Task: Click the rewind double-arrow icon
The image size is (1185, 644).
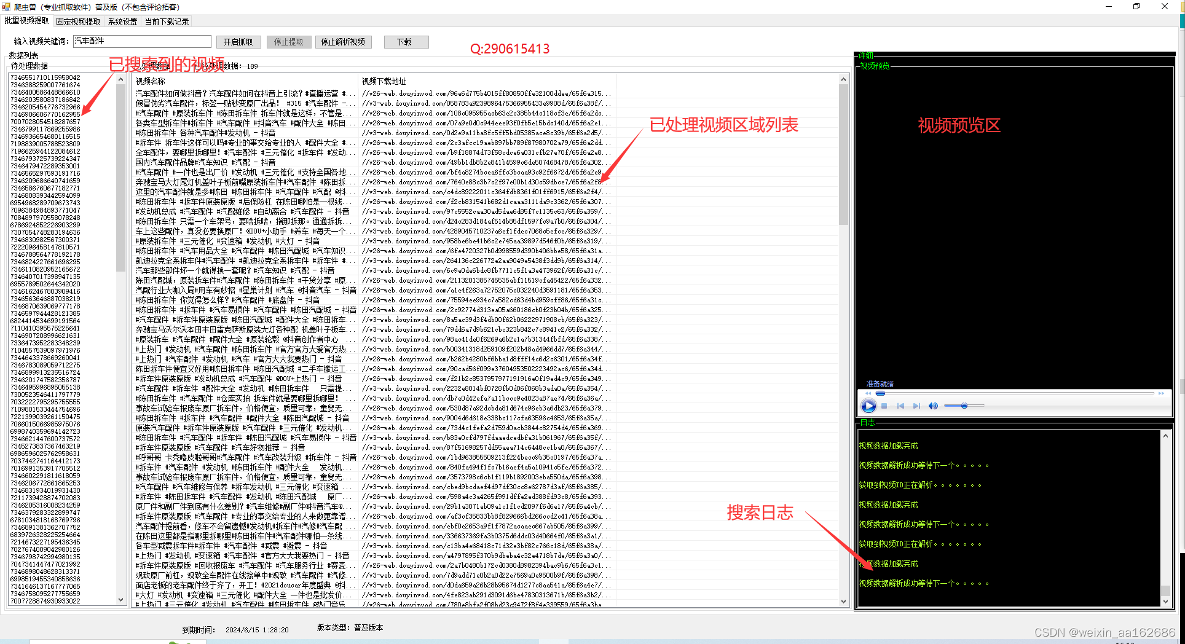Action: tap(868, 393)
